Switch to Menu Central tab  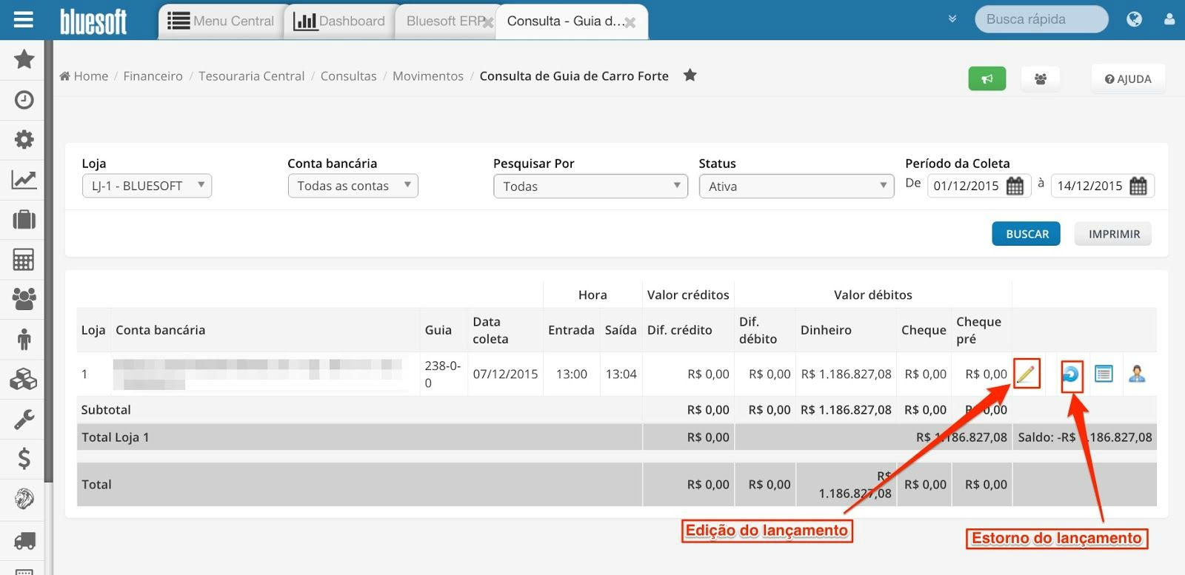221,21
